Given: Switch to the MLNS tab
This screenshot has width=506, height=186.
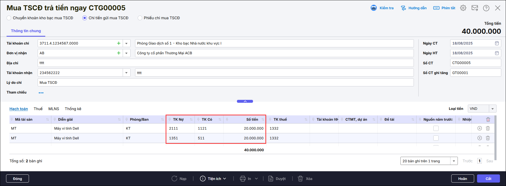Looking at the screenshot, I should pyautogui.click(x=54, y=109).
